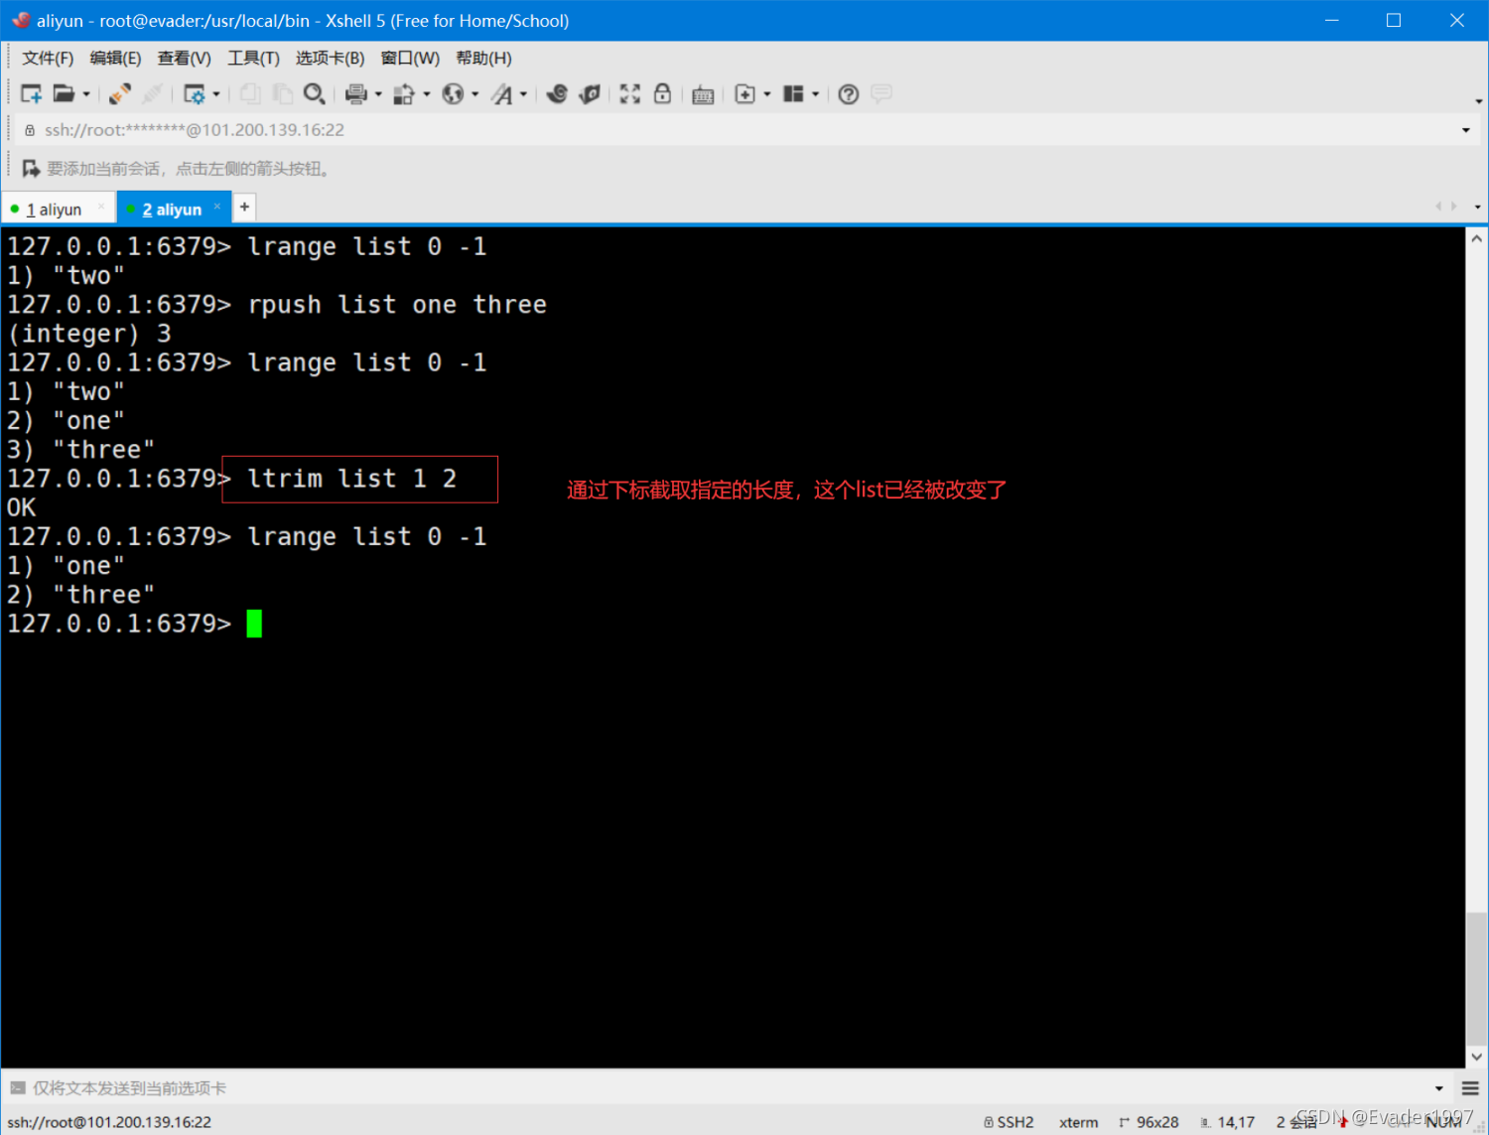Open the 文件(F) menu
1489x1135 pixels.
click(48, 59)
